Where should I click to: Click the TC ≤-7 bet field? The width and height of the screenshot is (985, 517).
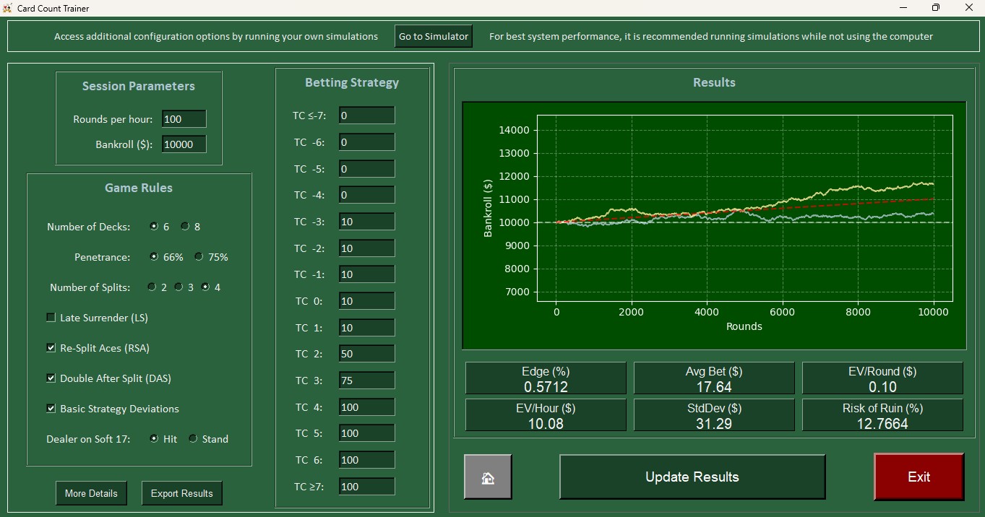pos(366,116)
